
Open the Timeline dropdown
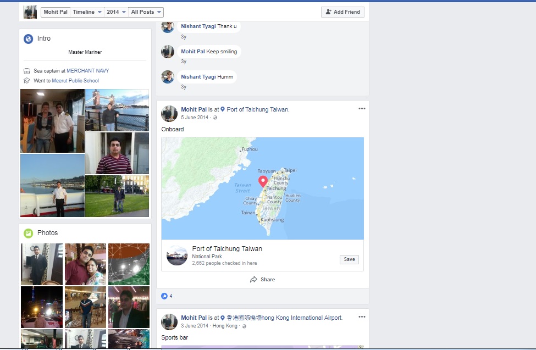[x=87, y=12]
